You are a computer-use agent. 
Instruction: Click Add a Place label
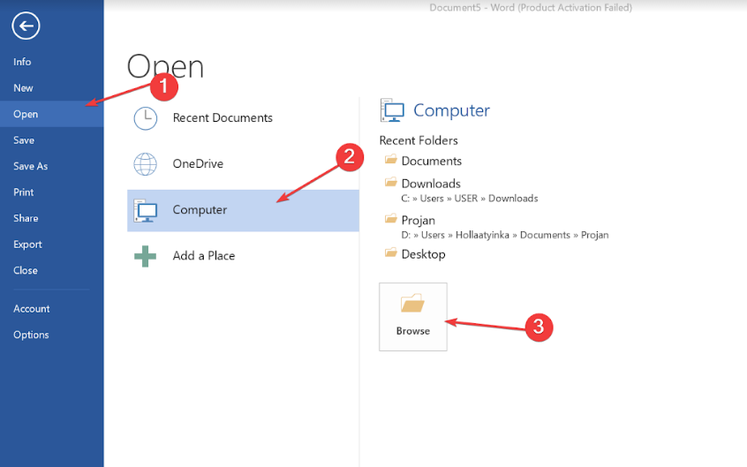(x=203, y=256)
